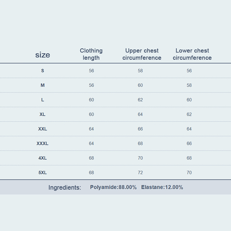Viewport: 231px width, 231px height.
Task: Click the XXL size row label
Action: point(42,129)
